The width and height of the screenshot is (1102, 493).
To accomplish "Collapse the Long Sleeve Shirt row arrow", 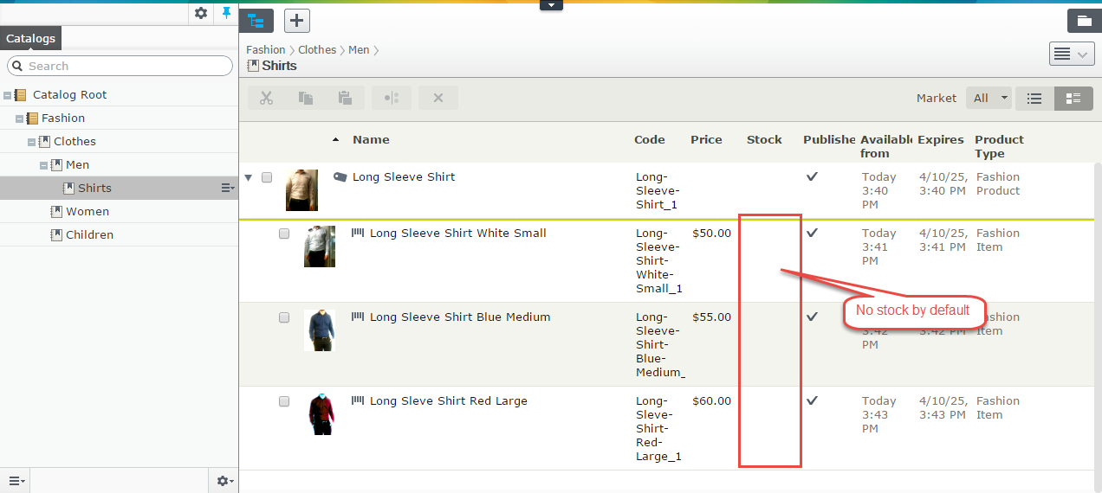I will click(249, 177).
